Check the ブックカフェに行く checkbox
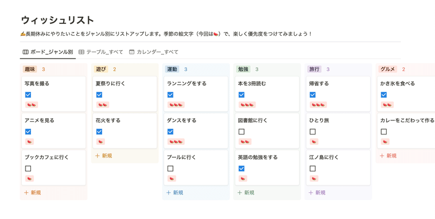 tap(28, 169)
